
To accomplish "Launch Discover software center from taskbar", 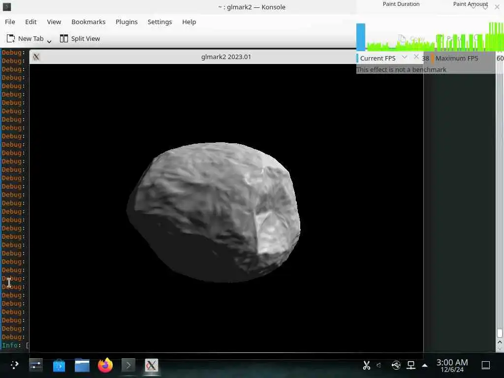I will [x=59, y=366].
